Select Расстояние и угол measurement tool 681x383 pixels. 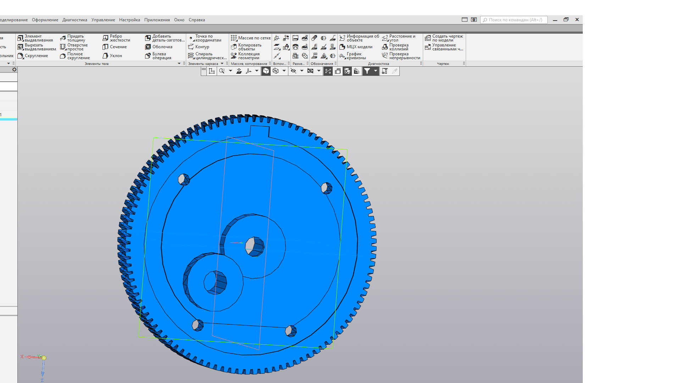pyautogui.click(x=399, y=38)
